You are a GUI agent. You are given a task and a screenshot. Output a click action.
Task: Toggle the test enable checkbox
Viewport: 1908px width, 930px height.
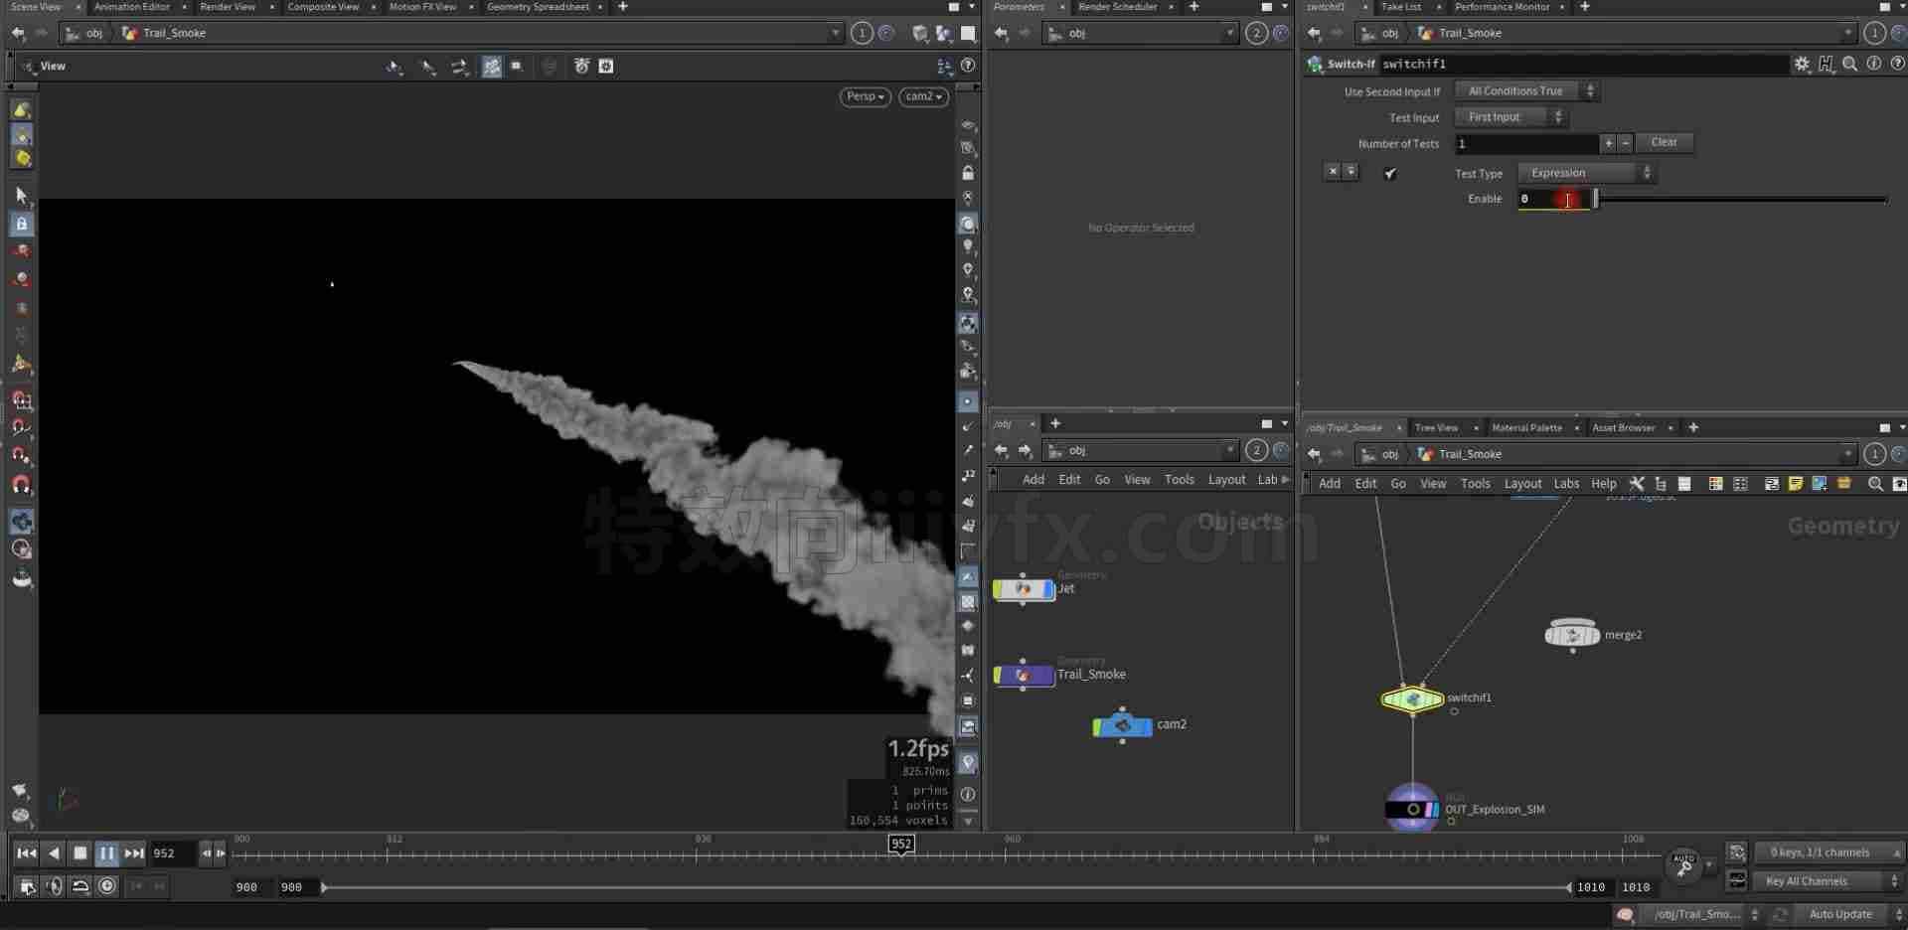point(1390,173)
